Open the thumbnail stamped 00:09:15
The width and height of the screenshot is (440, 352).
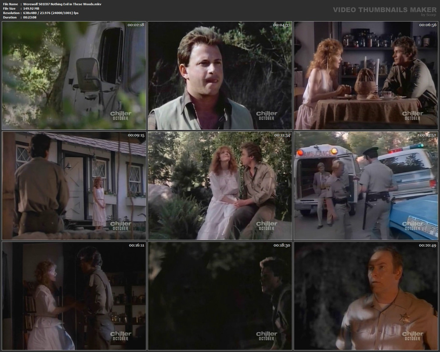(x=74, y=186)
